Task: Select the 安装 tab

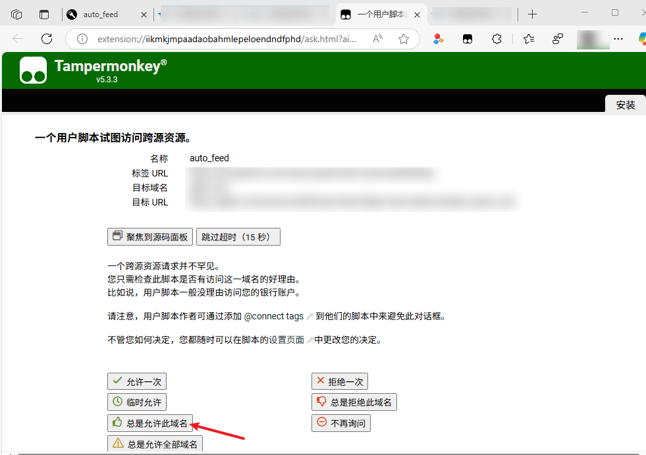Action: point(625,105)
